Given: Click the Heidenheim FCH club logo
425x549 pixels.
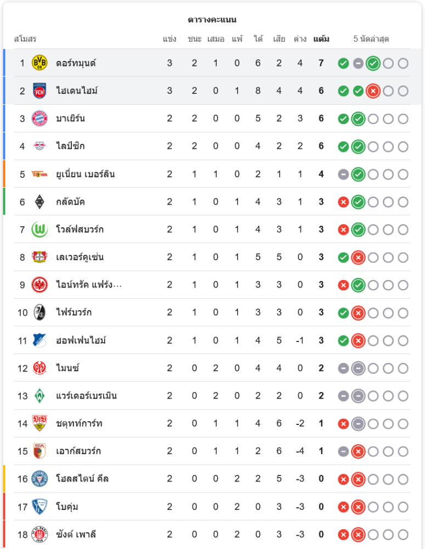Looking at the screenshot, I should coord(39,91).
